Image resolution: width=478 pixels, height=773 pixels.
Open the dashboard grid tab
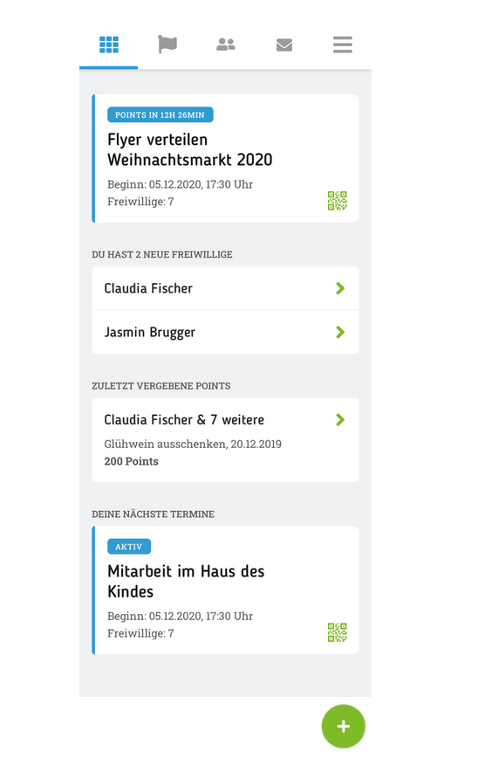coord(109,45)
